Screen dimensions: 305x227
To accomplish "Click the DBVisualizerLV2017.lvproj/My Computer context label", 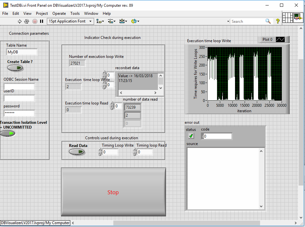I will click(x=35, y=223).
